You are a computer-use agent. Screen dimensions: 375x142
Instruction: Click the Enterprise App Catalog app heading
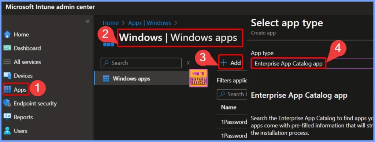(x=299, y=96)
